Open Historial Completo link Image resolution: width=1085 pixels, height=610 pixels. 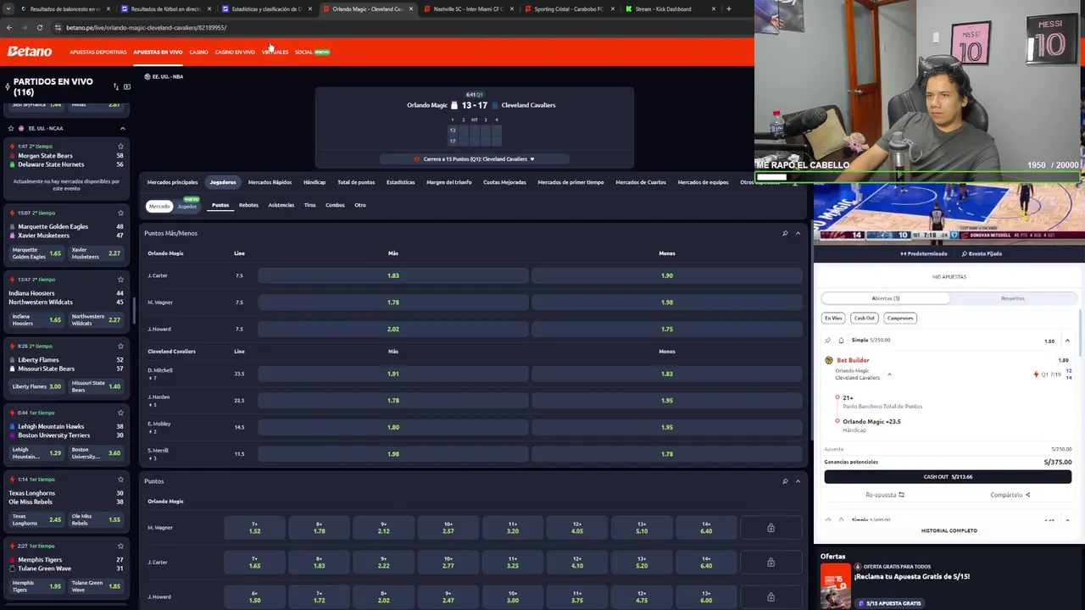click(949, 530)
